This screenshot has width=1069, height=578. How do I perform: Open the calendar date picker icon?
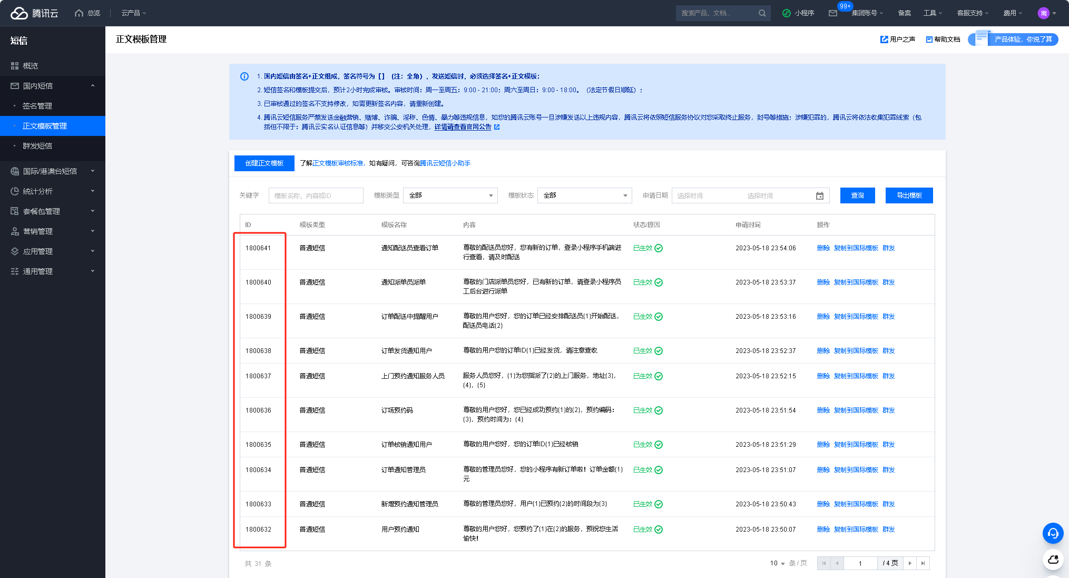click(820, 195)
